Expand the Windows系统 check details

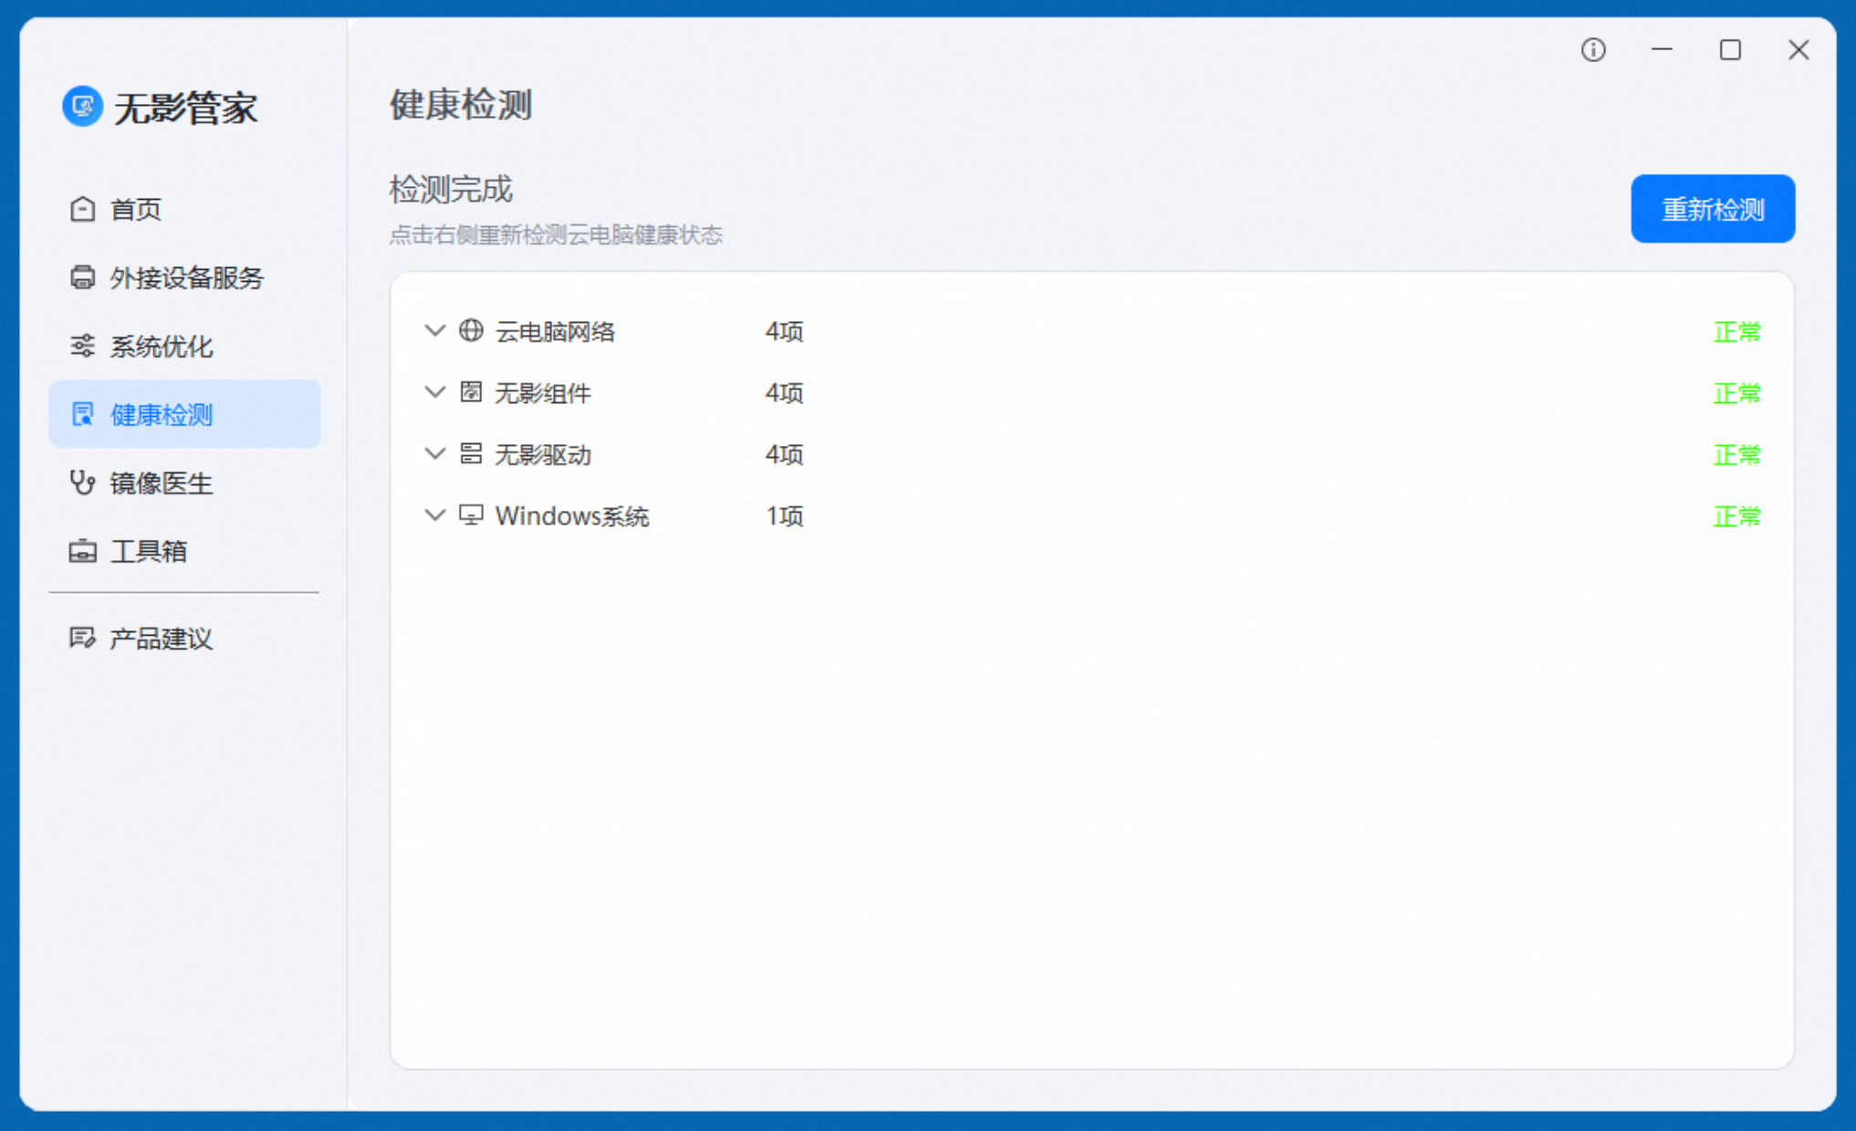tap(434, 515)
